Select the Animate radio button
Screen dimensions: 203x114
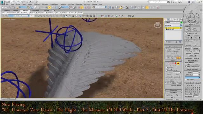[175, 49]
